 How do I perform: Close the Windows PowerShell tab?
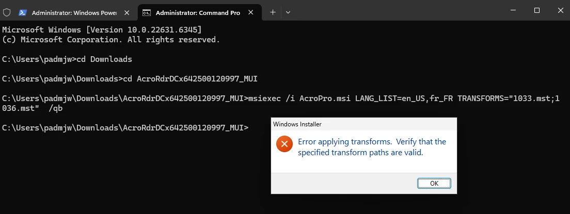tap(126, 12)
